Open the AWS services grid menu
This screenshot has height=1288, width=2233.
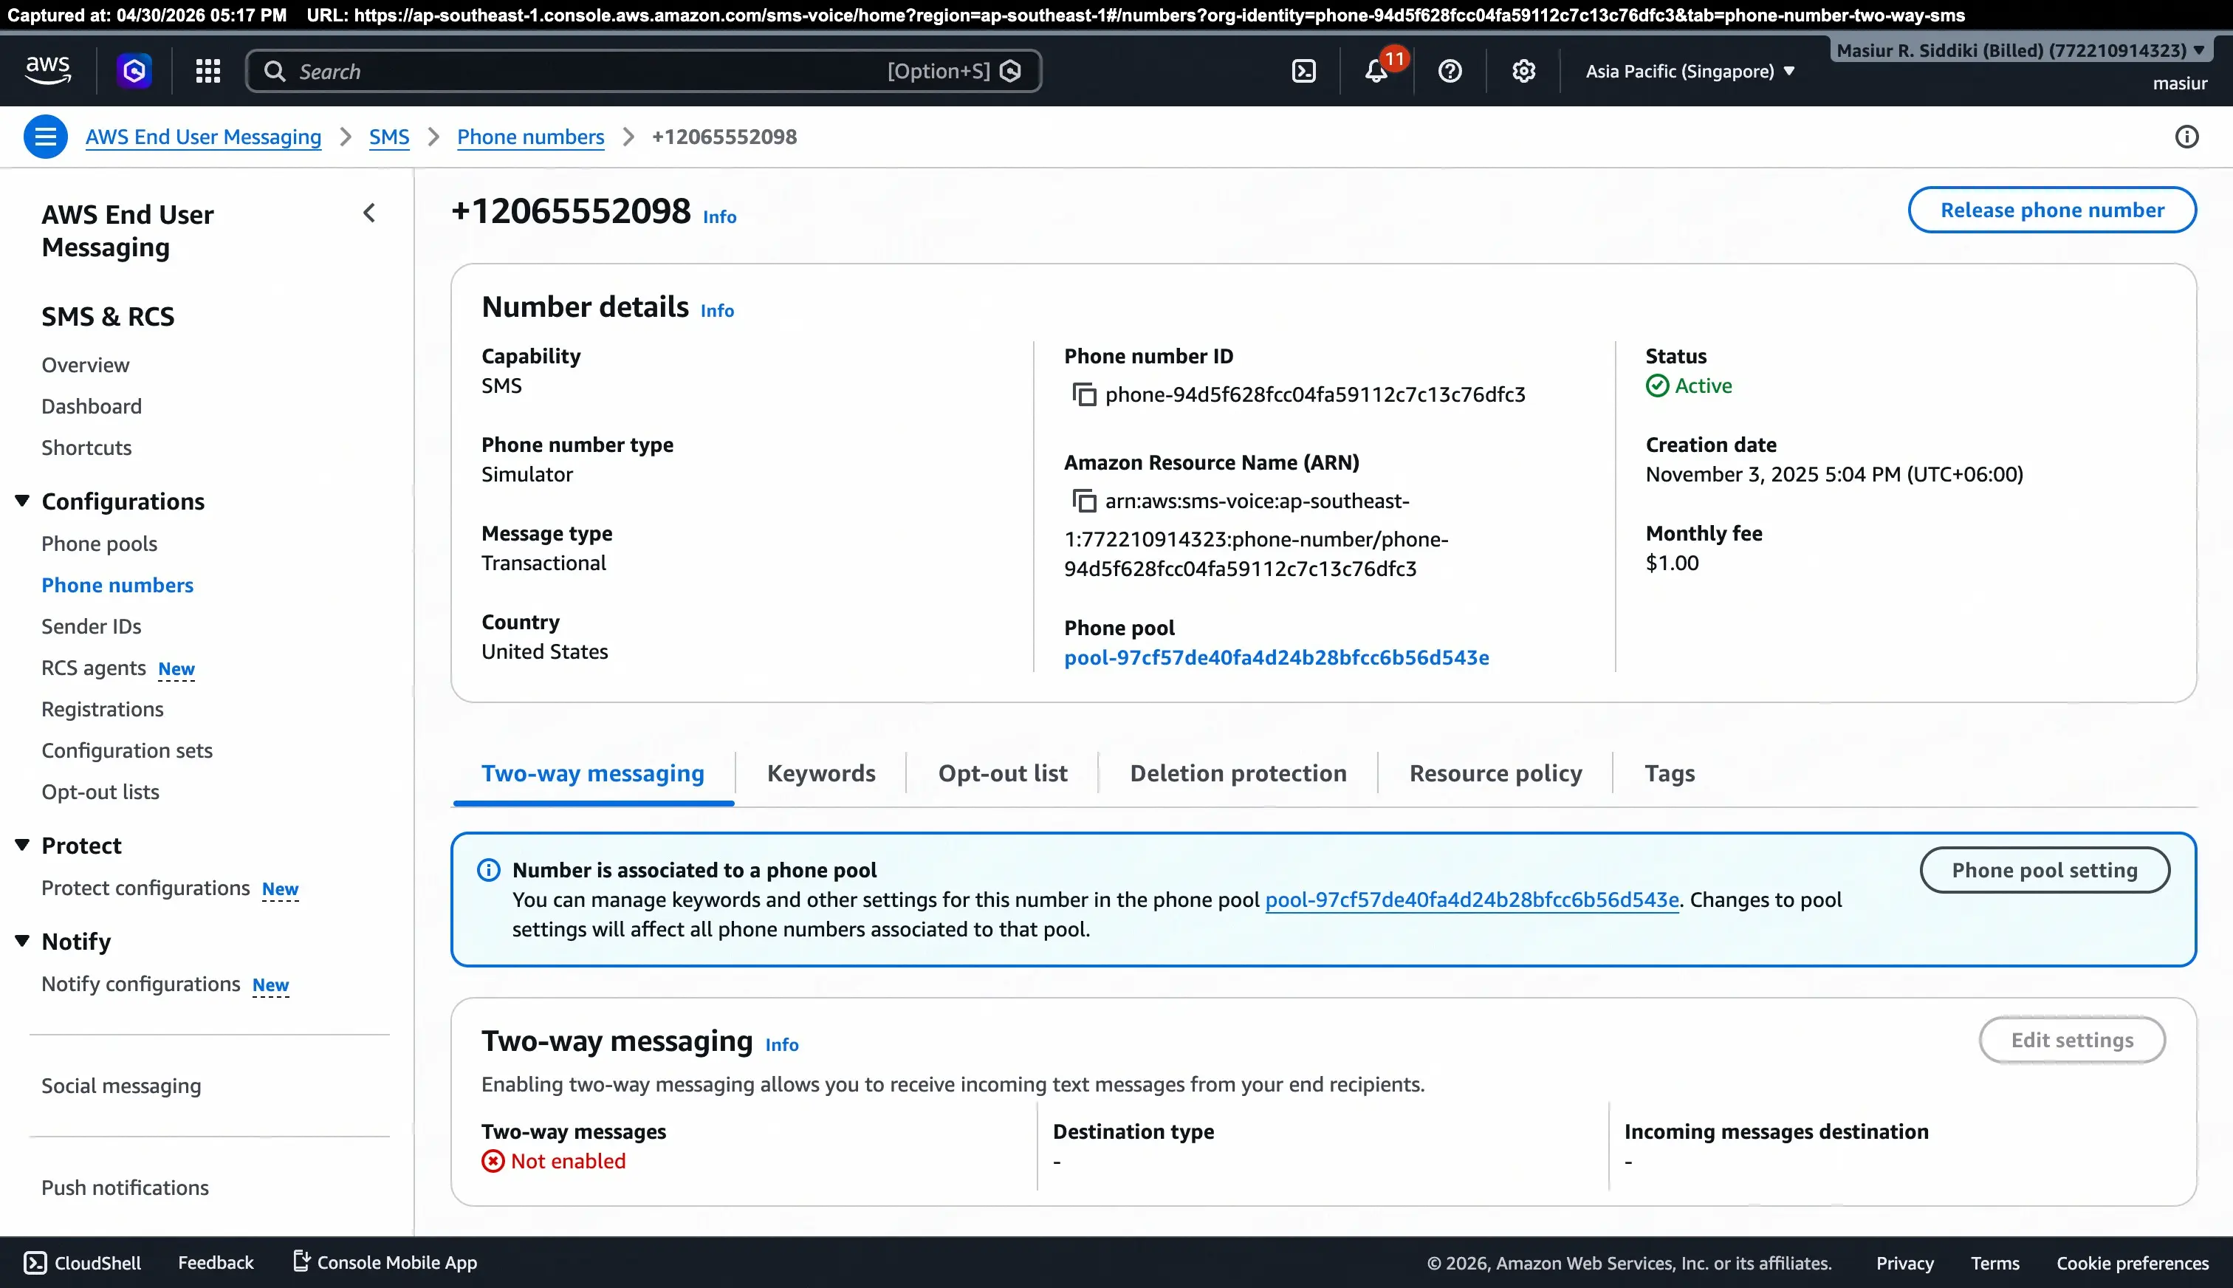pyautogui.click(x=207, y=71)
